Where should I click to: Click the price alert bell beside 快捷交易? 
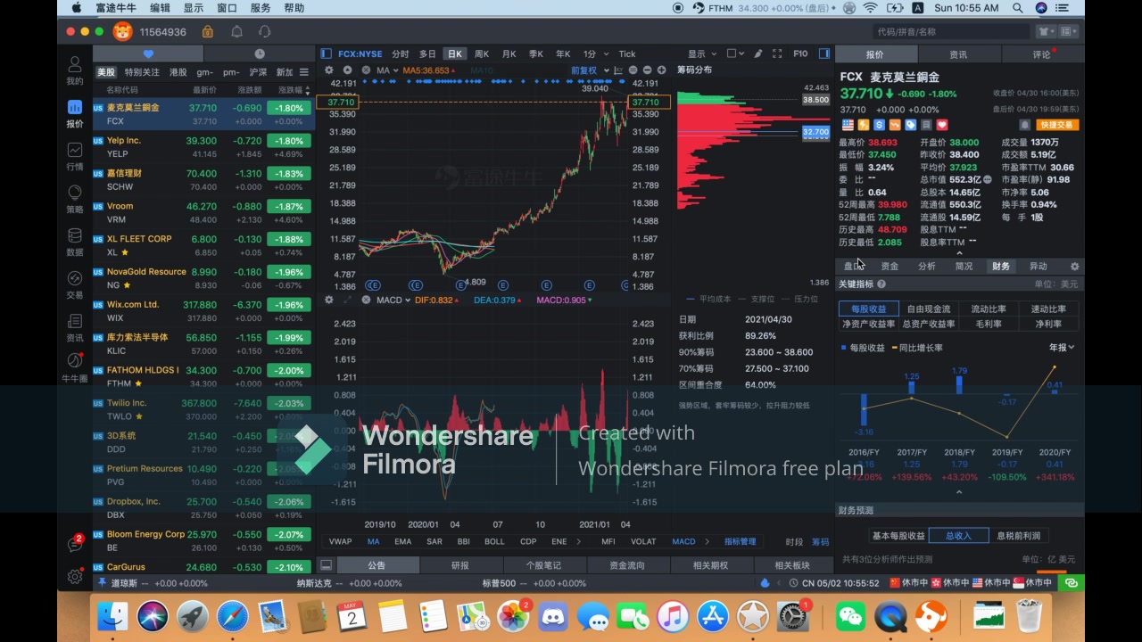click(x=1024, y=125)
